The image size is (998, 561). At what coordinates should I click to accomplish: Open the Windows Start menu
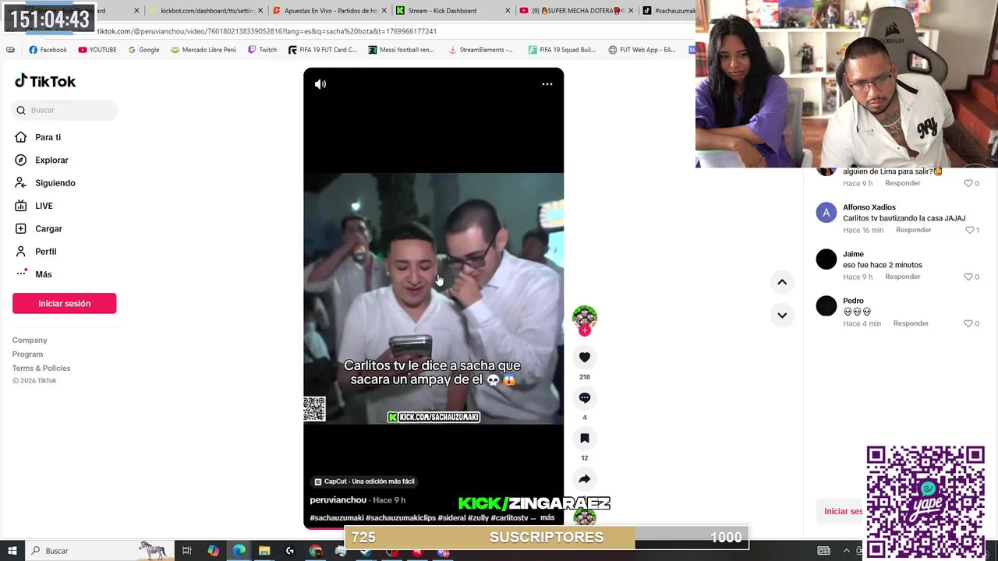pyautogui.click(x=12, y=551)
